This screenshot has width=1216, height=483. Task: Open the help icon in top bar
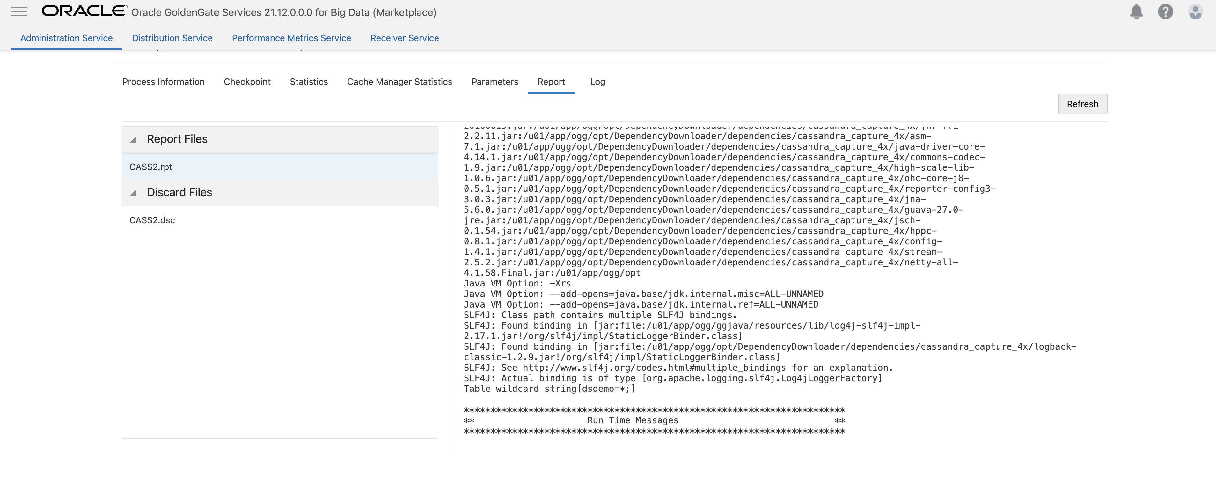[1166, 12]
